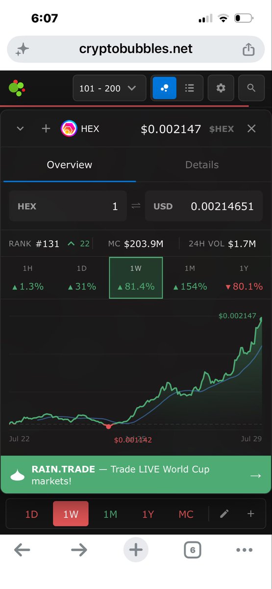The width and height of the screenshot is (272, 589).
Task: Switch to the Details tab
Action: click(202, 165)
